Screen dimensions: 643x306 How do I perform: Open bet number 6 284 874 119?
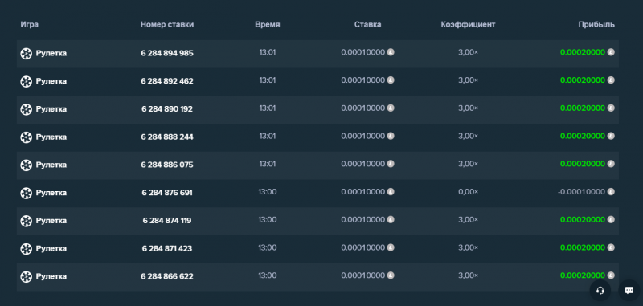(167, 220)
